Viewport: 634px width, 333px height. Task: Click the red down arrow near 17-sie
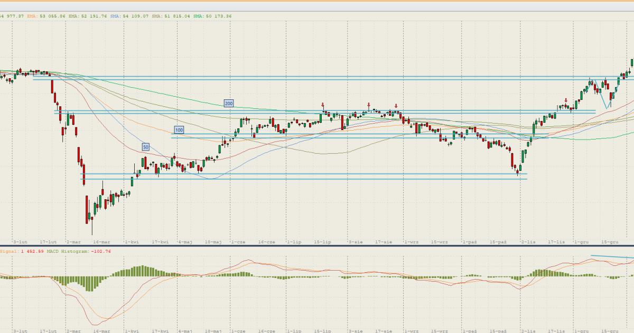[x=396, y=106]
